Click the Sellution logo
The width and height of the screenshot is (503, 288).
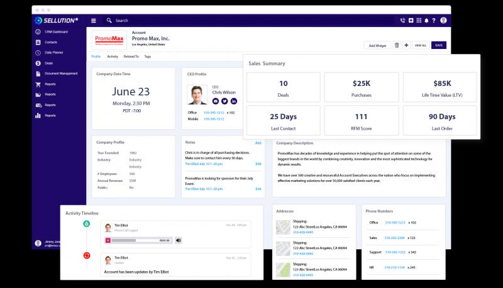[x=56, y=21]
